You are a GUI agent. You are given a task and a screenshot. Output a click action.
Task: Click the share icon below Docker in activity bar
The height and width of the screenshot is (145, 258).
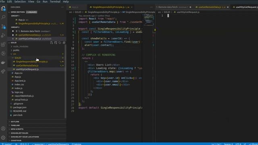click(x=3, y=71)
